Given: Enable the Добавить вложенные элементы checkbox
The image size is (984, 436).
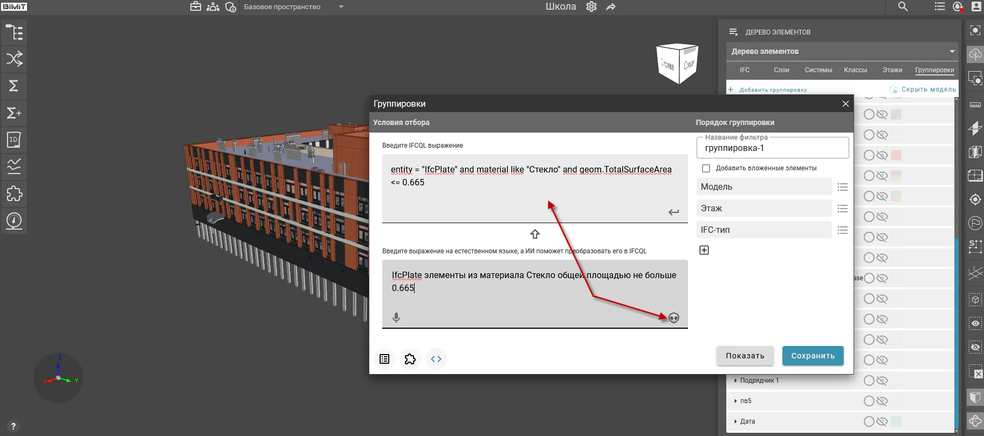Looking at the screenshot, I should tap(706, 168).
